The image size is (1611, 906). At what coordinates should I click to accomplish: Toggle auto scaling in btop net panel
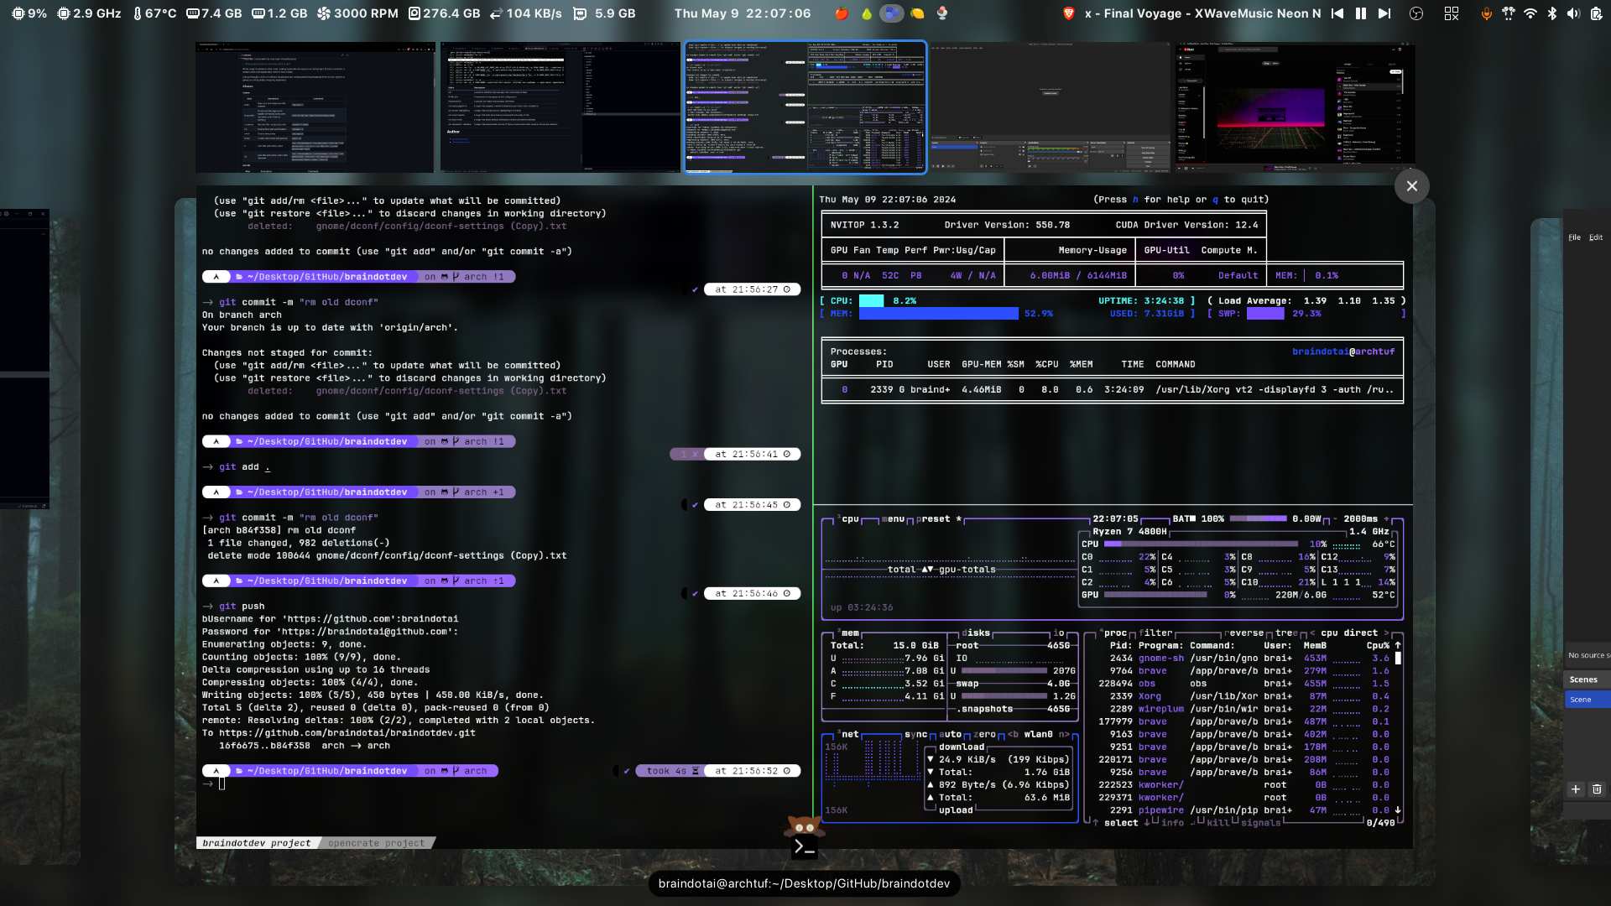point(952,734)
